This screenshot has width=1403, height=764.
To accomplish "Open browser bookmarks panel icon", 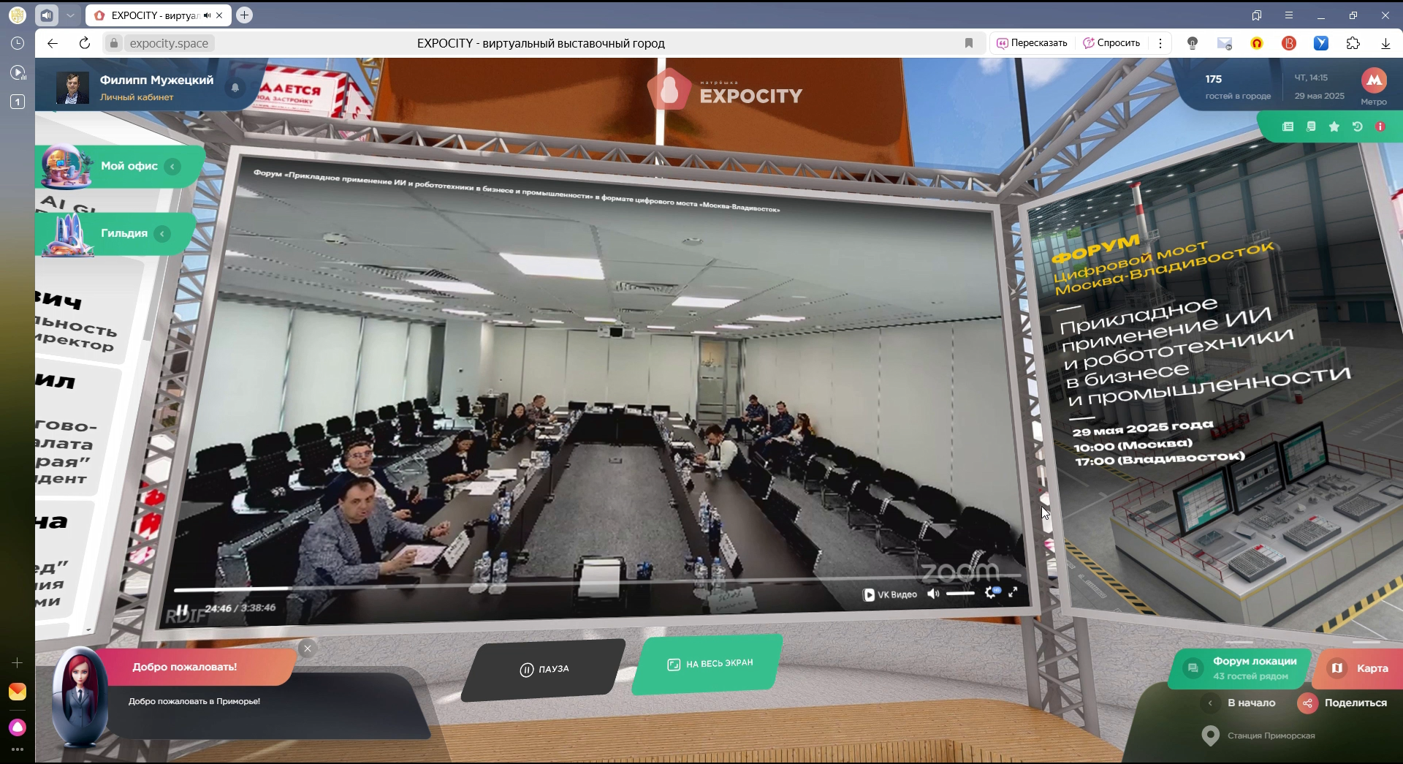I will coord(1257,15).
